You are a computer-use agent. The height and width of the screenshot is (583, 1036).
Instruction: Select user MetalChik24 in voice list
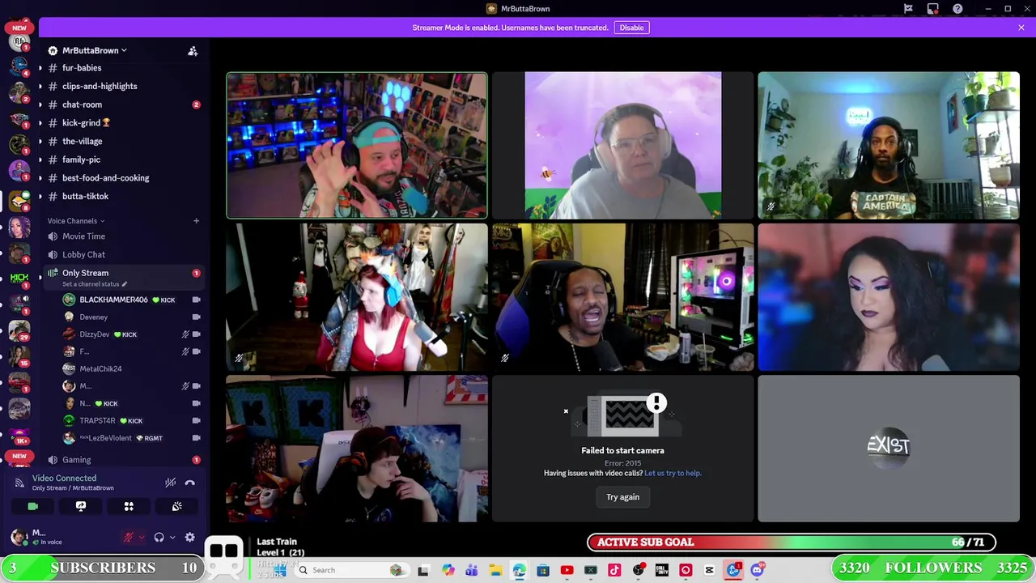click(x=100, y=368)
